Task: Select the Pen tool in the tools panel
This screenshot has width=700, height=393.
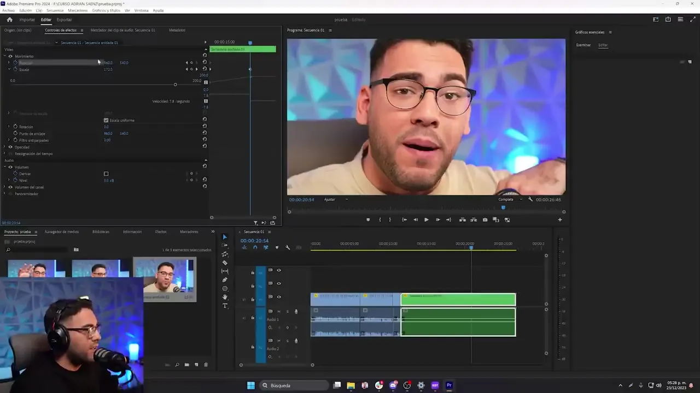Action: coord(225,279)
